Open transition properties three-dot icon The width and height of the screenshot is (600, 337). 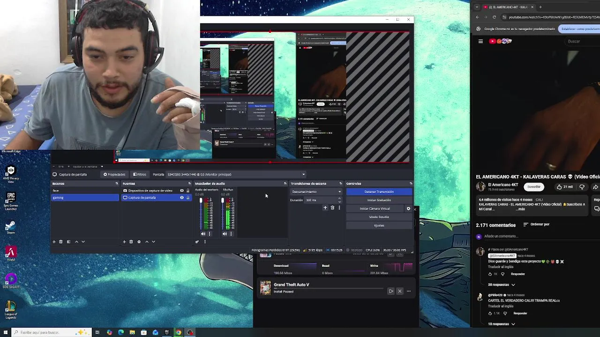(x=339, y=208)
